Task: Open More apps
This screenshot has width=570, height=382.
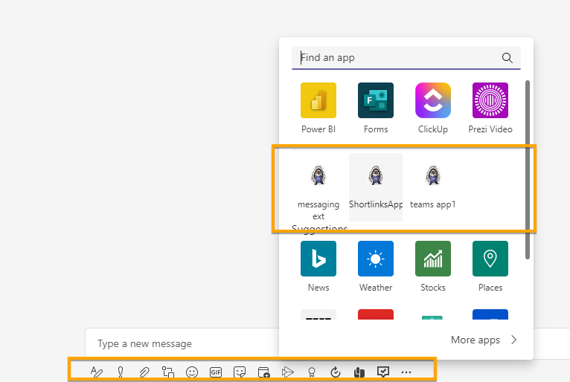Action: coord(484,340)
